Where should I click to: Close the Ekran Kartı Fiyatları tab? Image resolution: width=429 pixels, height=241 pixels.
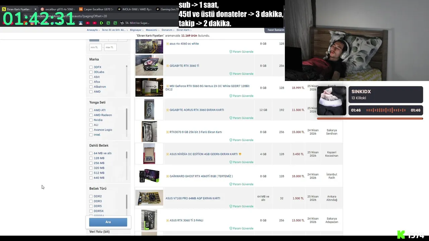point(36,9)
